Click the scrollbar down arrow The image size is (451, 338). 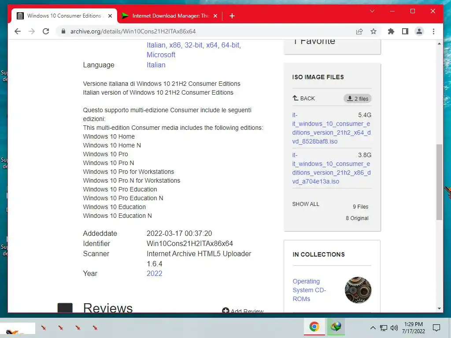pos(439,309)
